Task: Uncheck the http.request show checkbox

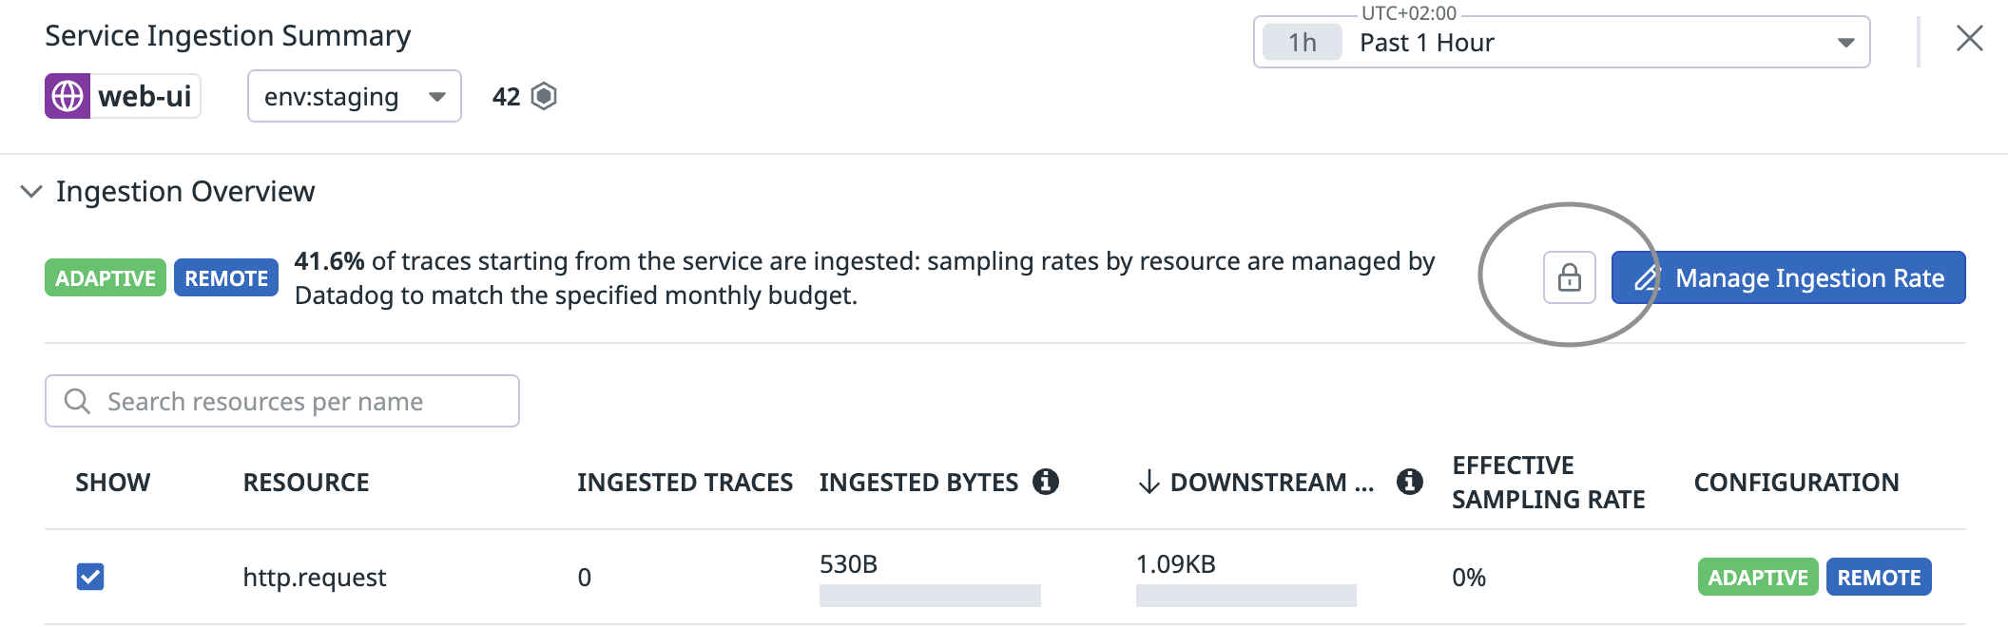Action: [x=90, y=577]
